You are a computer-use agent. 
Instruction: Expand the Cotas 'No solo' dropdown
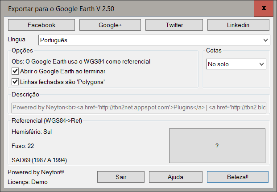point(236,64)
